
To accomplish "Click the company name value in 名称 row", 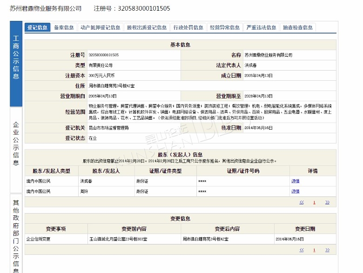I will (x=269, y=55).
